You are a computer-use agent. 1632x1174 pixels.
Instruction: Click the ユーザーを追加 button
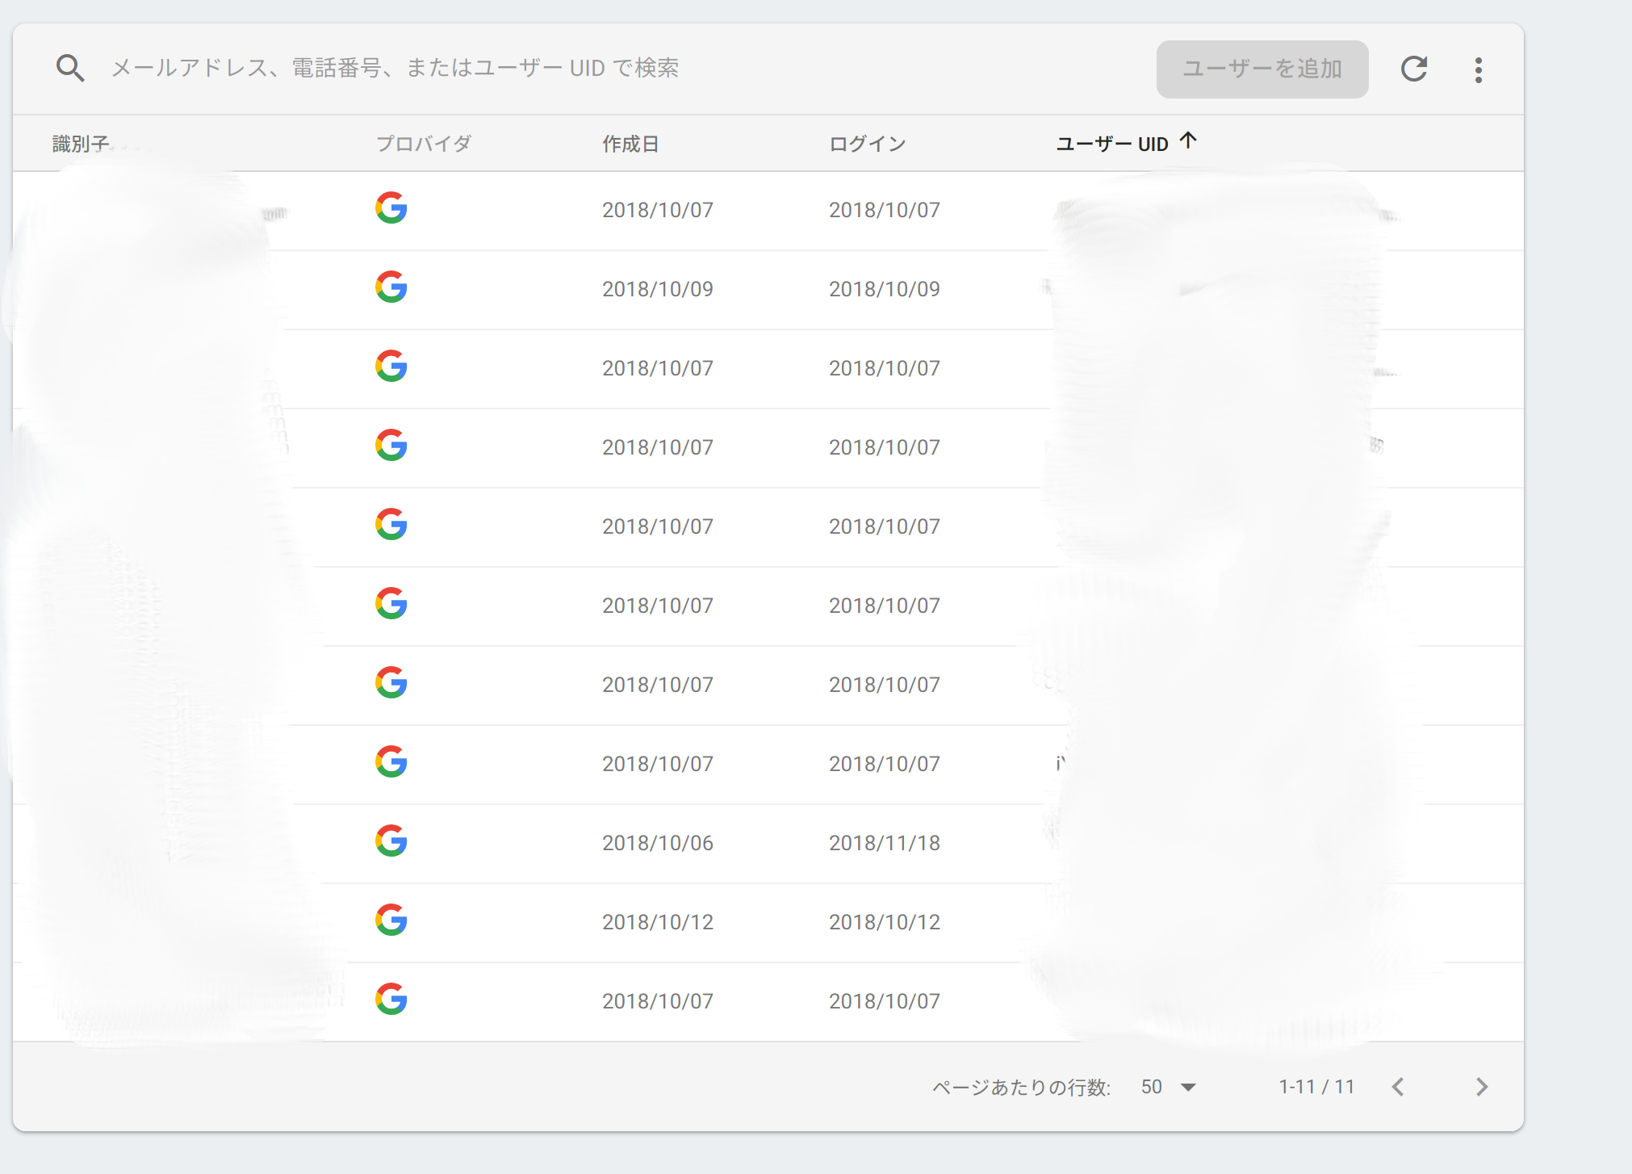coord(1262,69)
